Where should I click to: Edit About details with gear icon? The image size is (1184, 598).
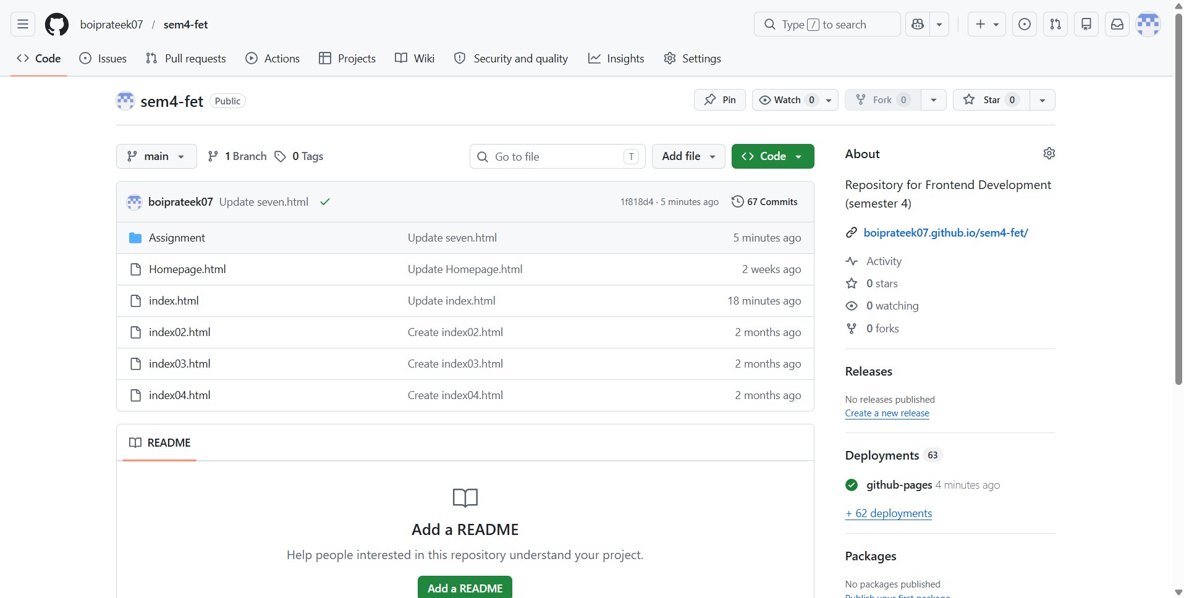(x=1049, y=153)
